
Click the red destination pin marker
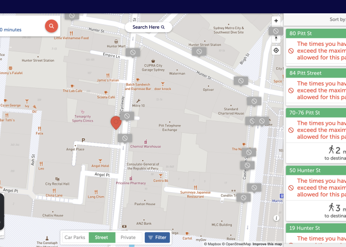[x=116, y=123]
